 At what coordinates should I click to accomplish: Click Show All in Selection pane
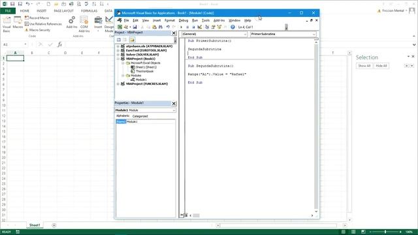[x=364, y=66]
